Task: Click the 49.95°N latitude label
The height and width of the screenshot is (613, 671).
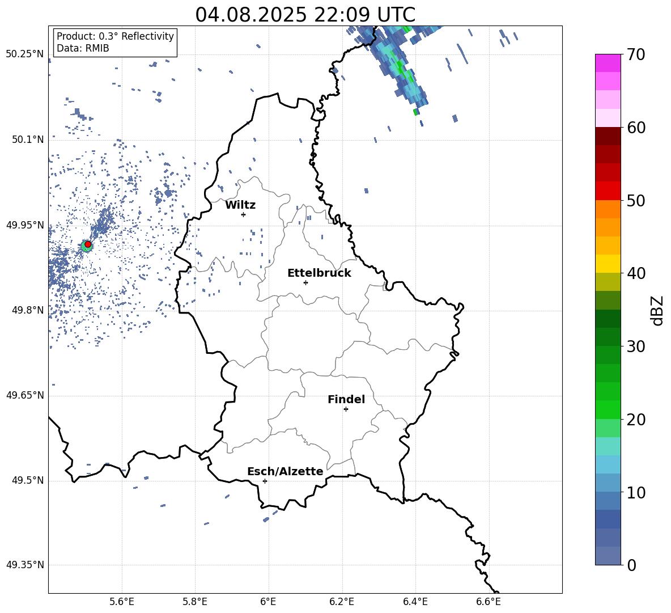Action: coord(25,225)
